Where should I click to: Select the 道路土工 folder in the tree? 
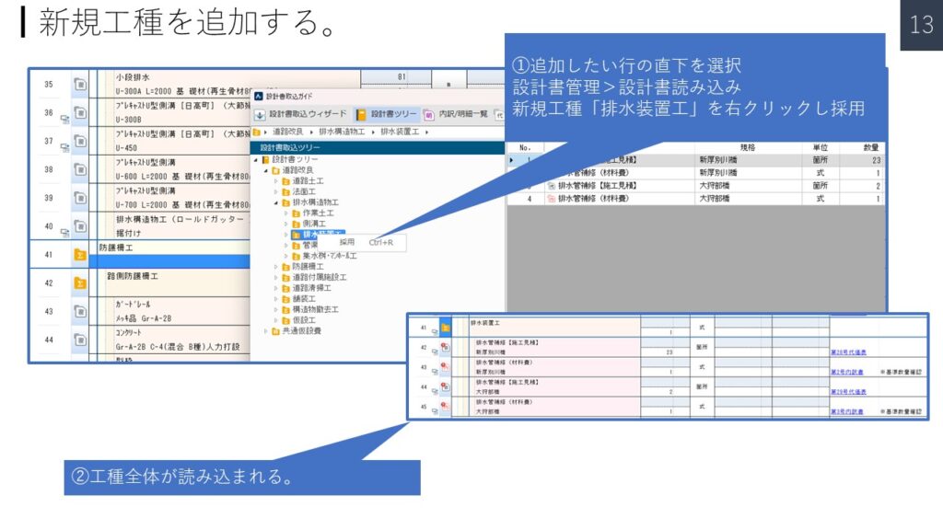(x=305, y=180)
